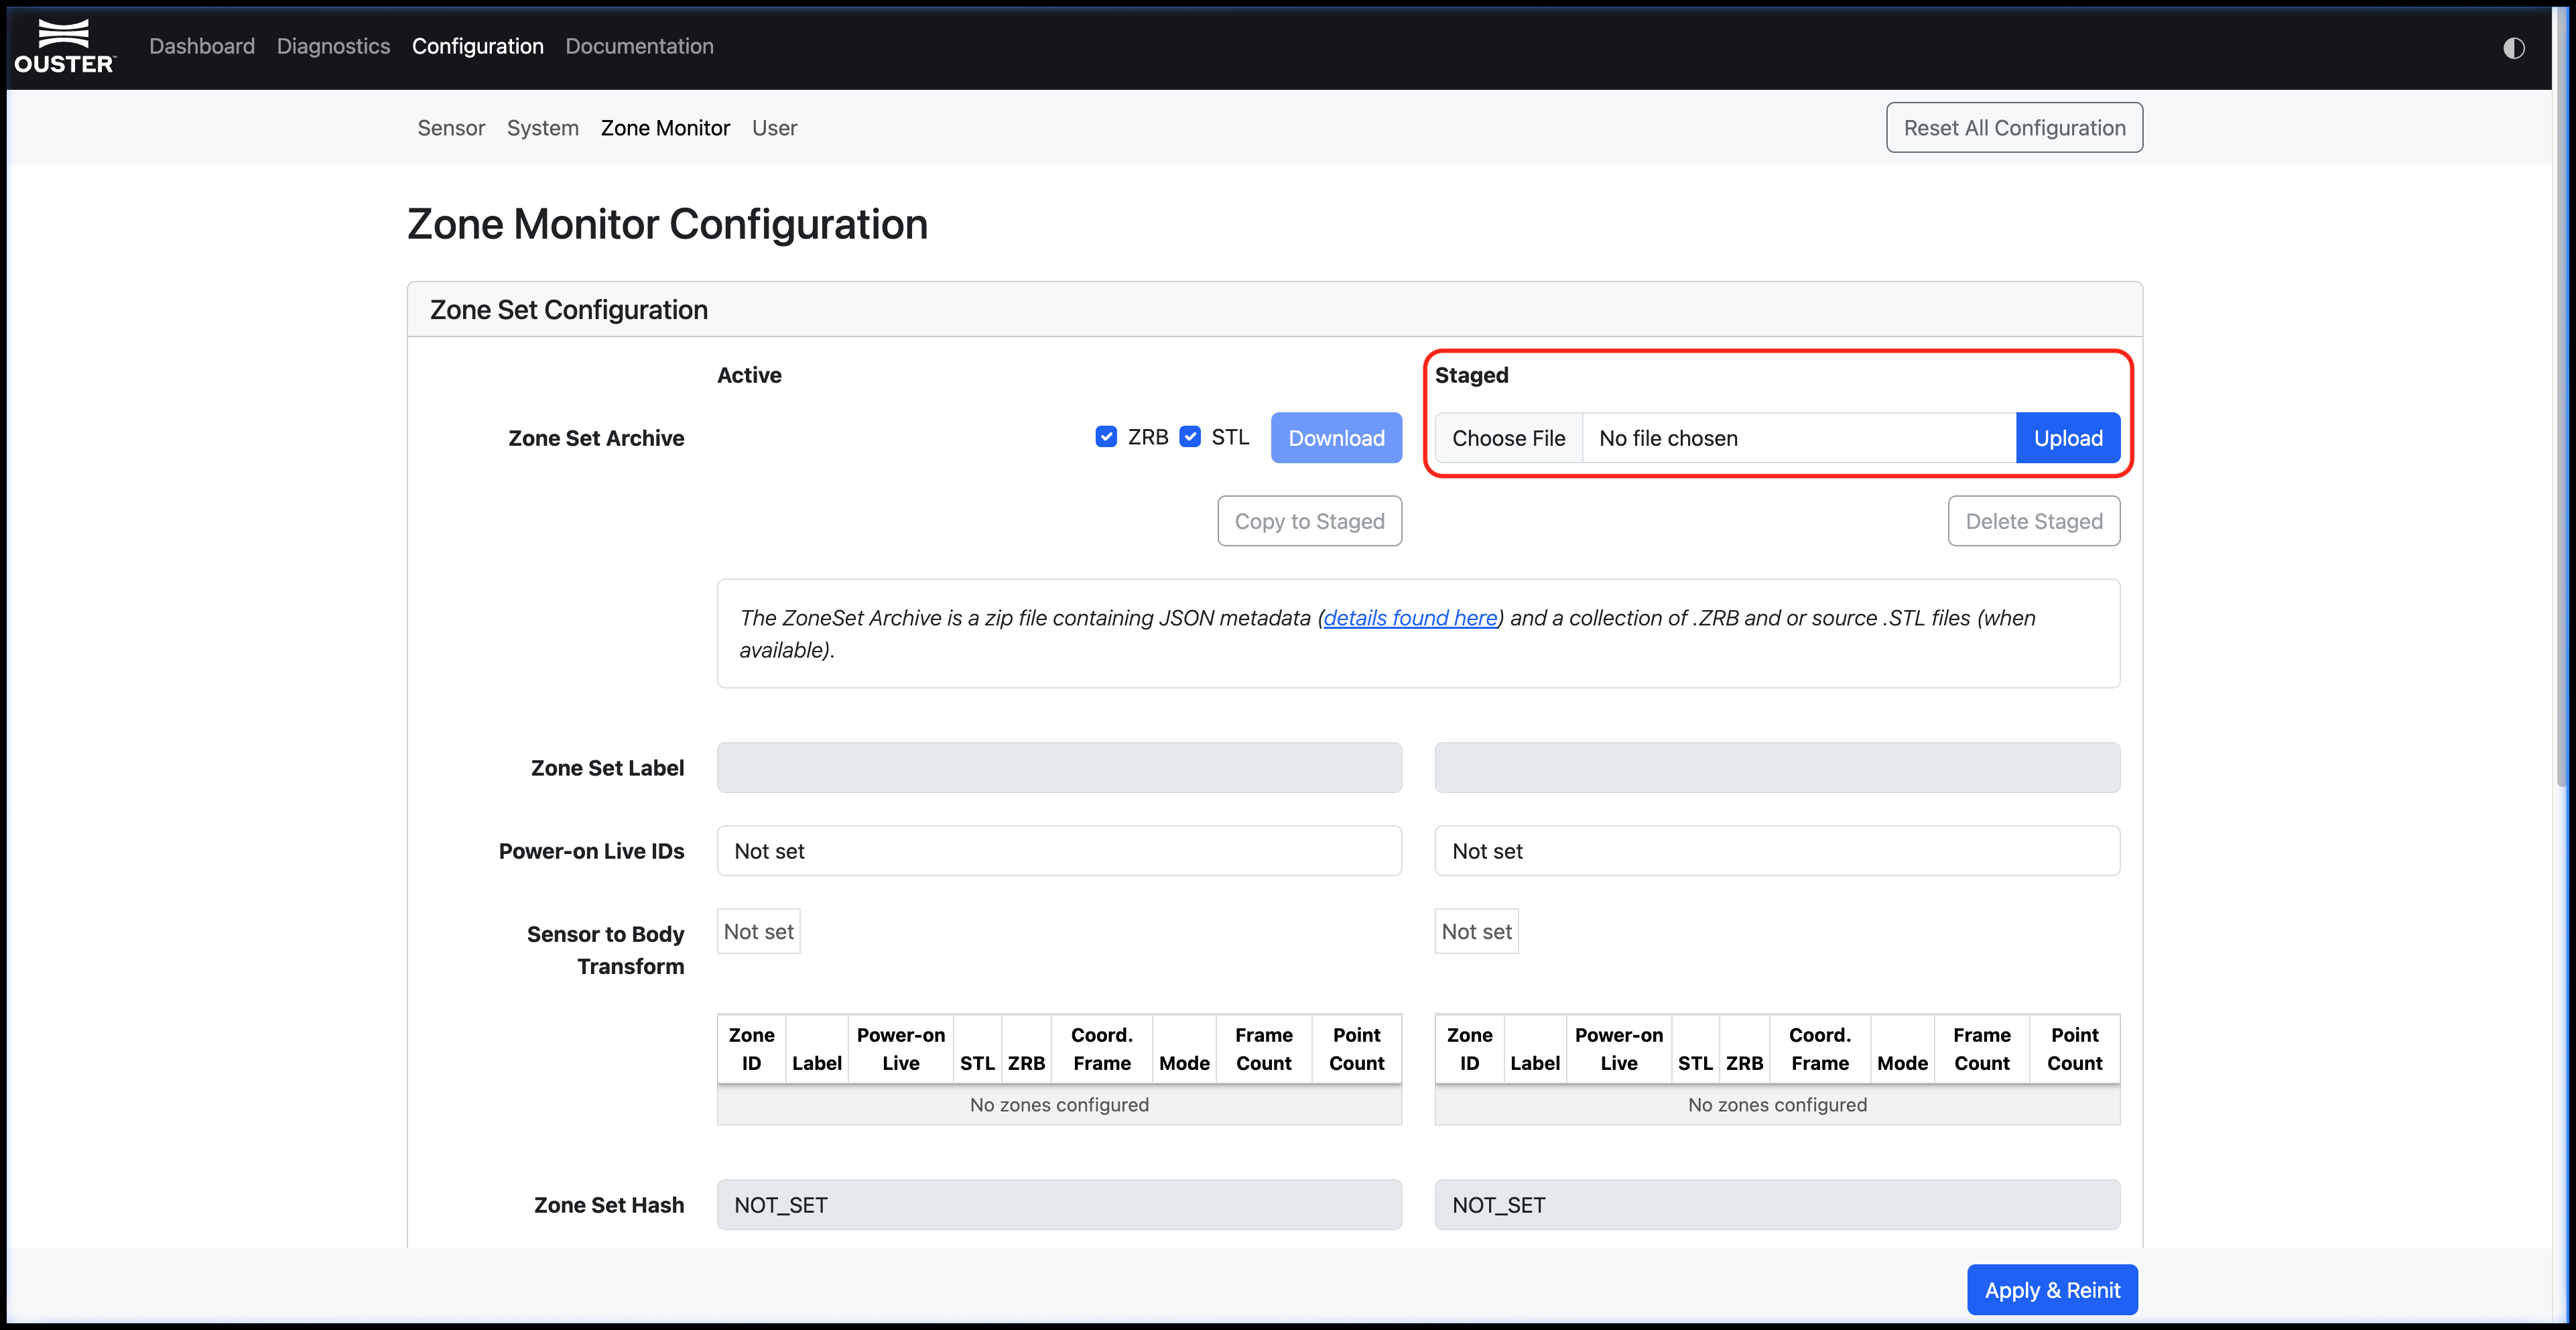2576x1330 pixels.
Task: Select the Zone Monitor tab
Action: (x=665, y=128)
